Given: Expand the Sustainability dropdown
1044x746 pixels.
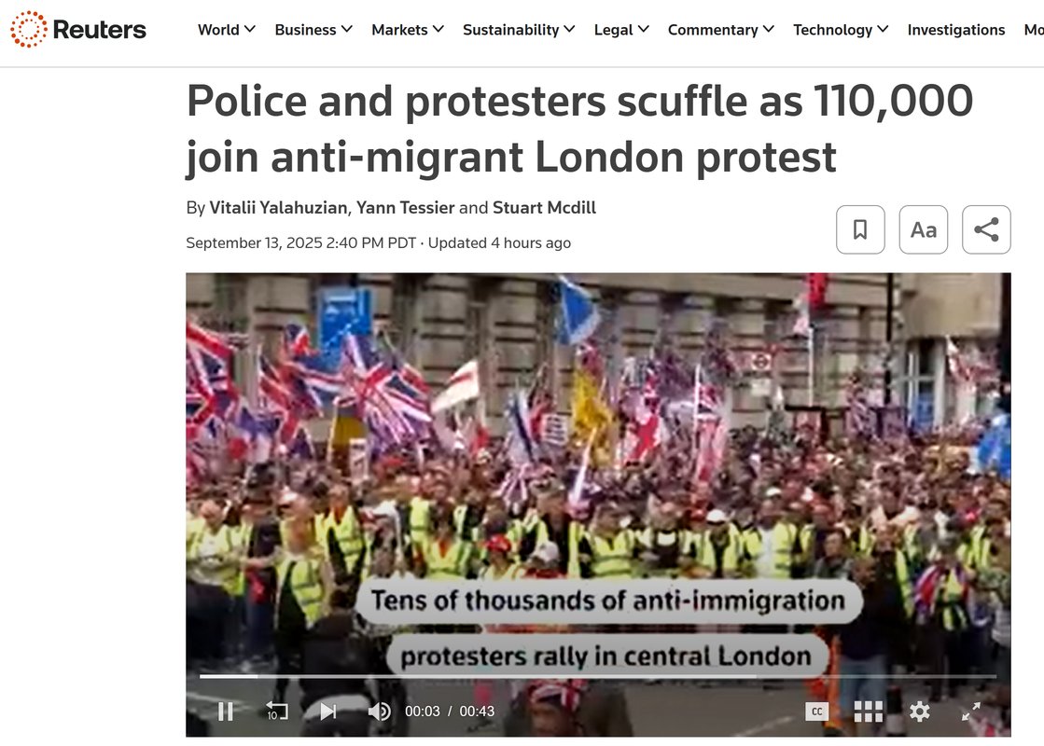Looking at the screenshot, I should (519, 30).
